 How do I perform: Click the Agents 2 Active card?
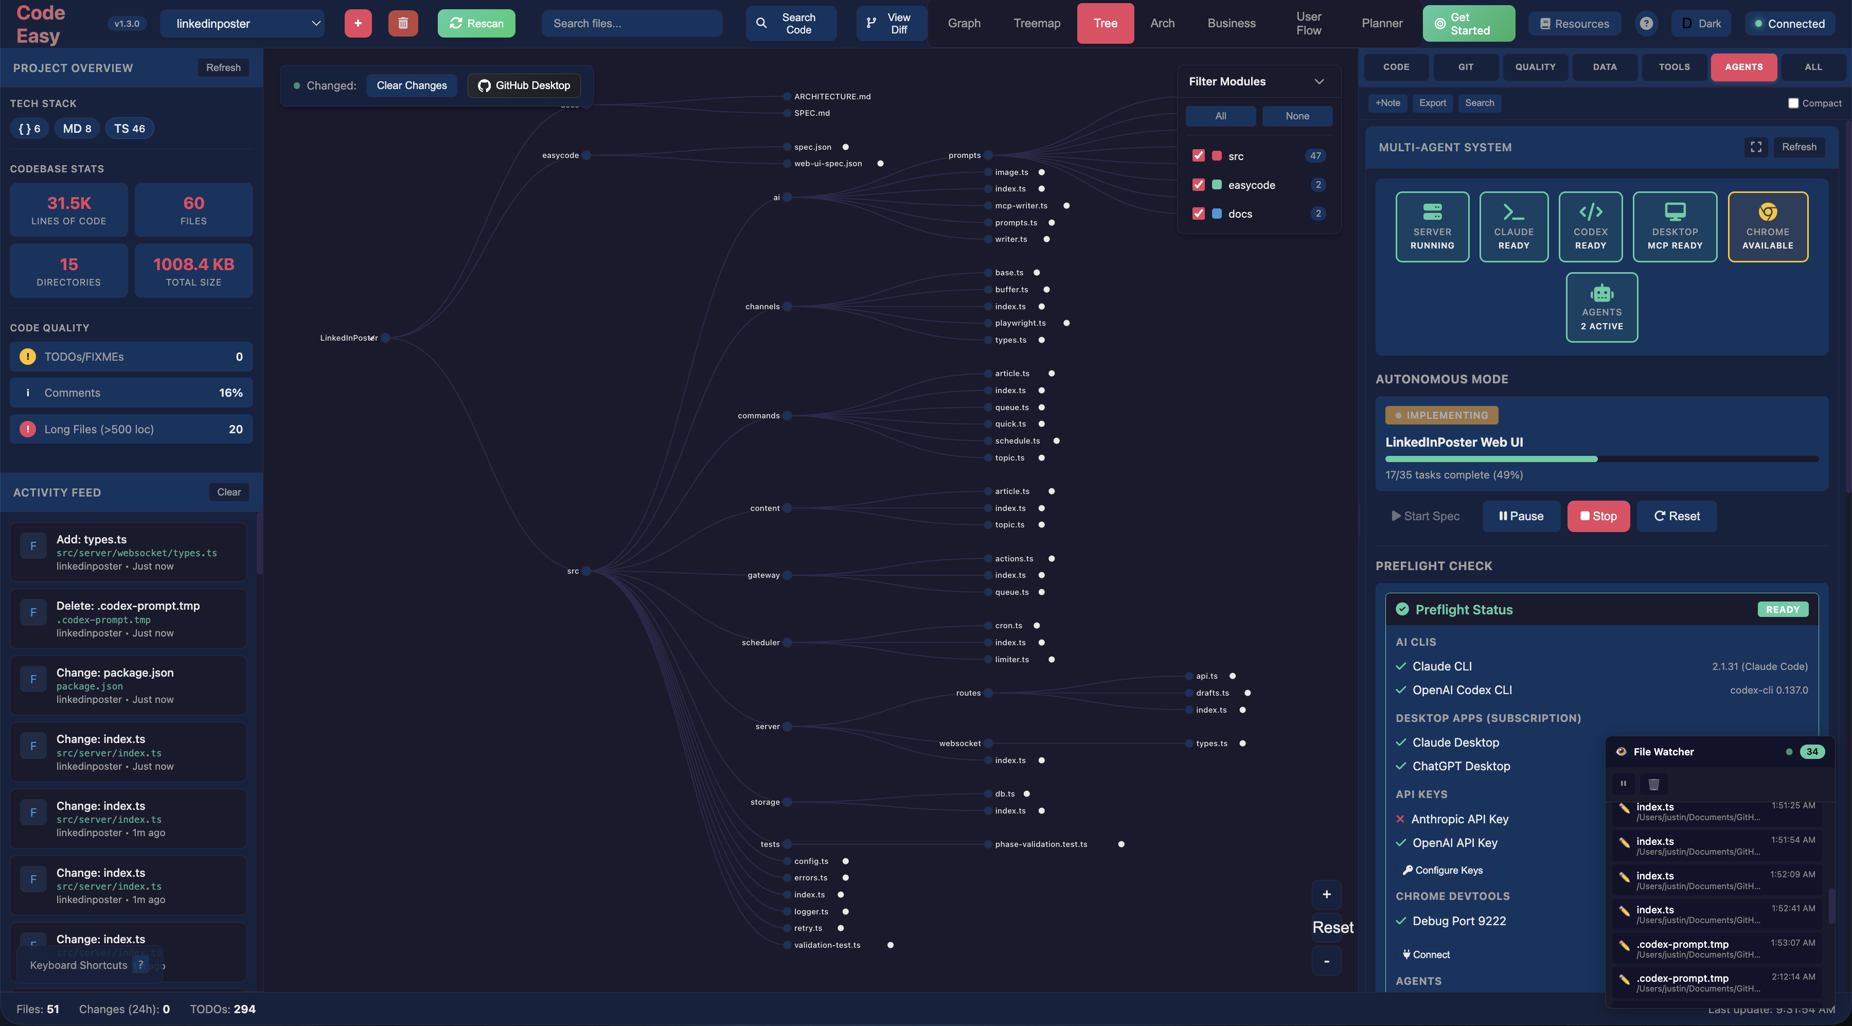(x=1602, y=307)
